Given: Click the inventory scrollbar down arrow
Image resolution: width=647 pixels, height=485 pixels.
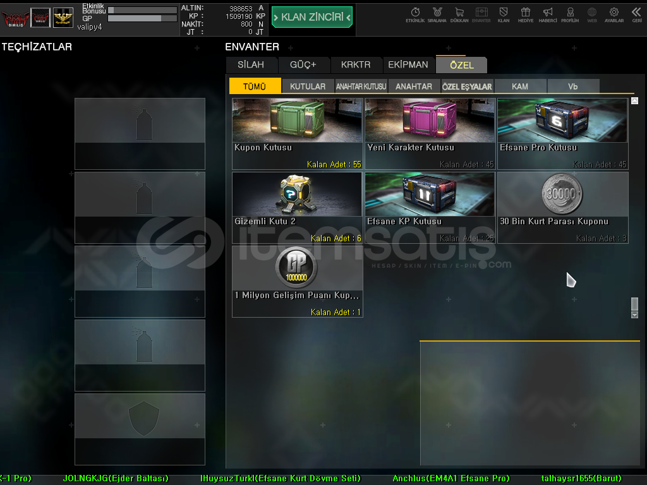Looking at the screenshot, I should [634, 315].
